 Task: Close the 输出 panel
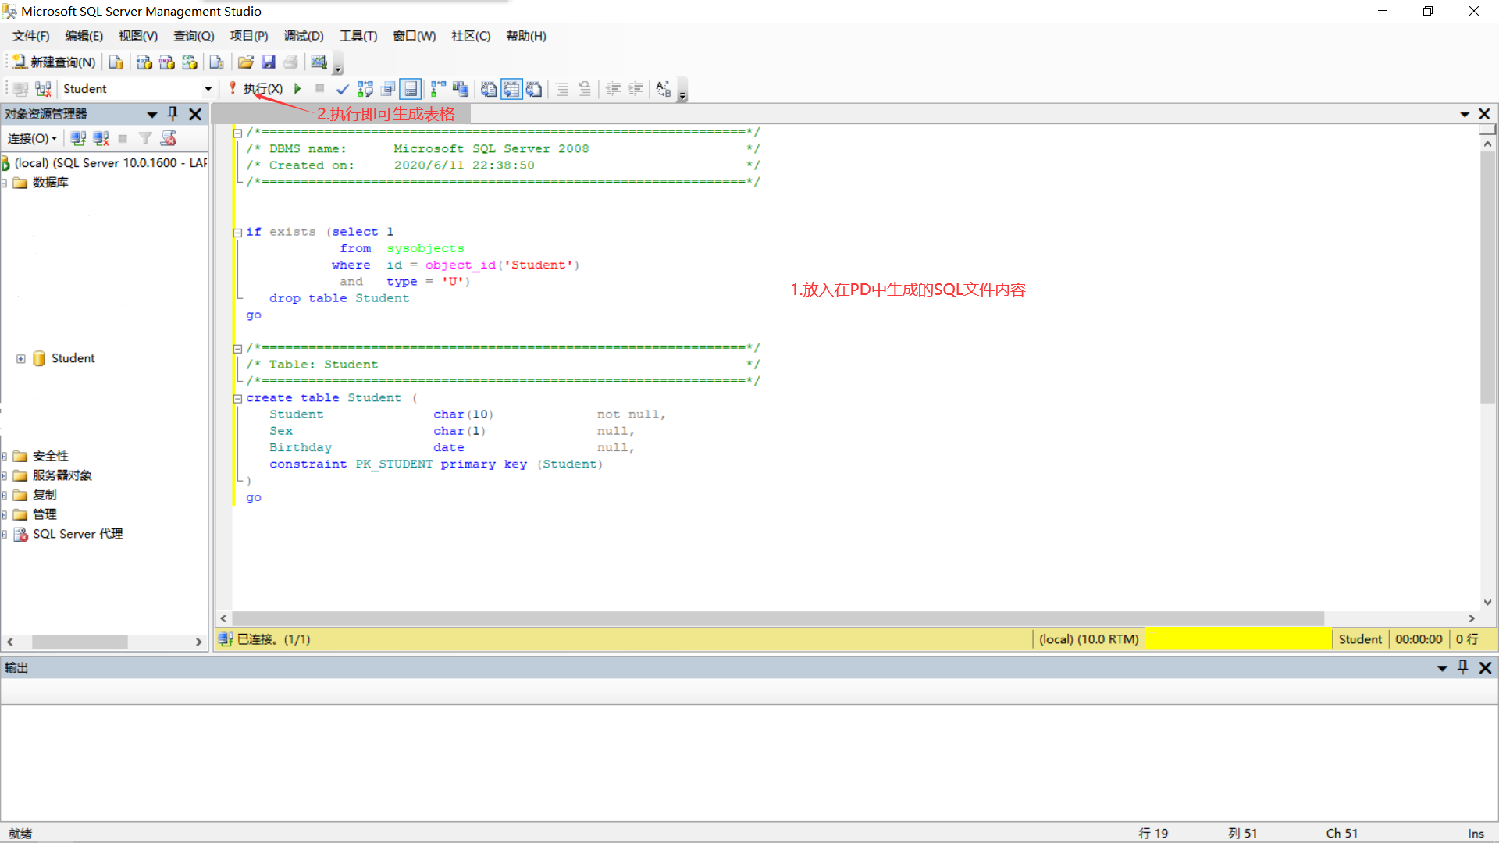coord(1486,668)
